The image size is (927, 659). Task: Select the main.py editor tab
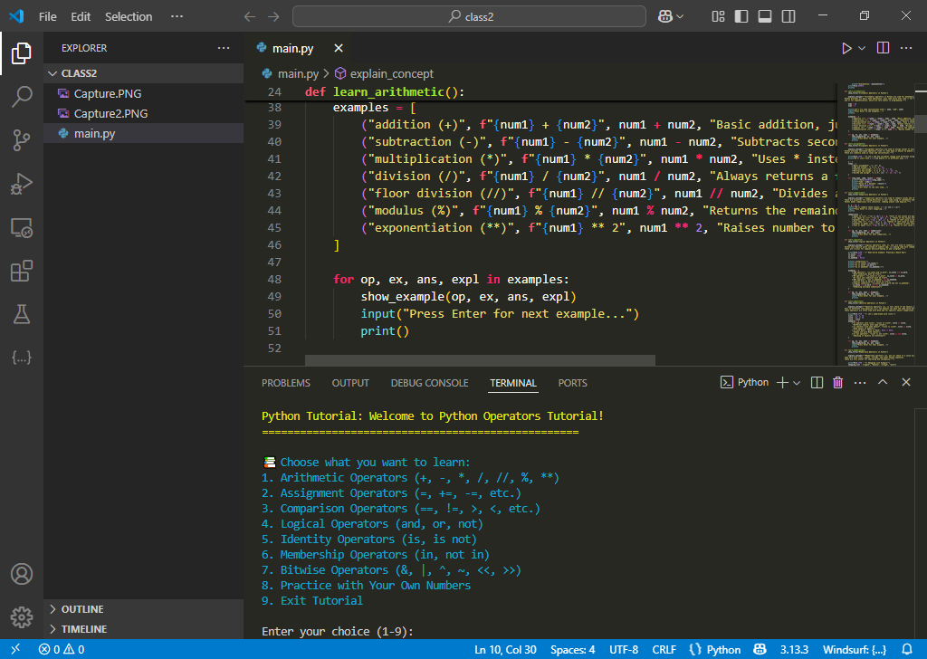coord(292,49)
